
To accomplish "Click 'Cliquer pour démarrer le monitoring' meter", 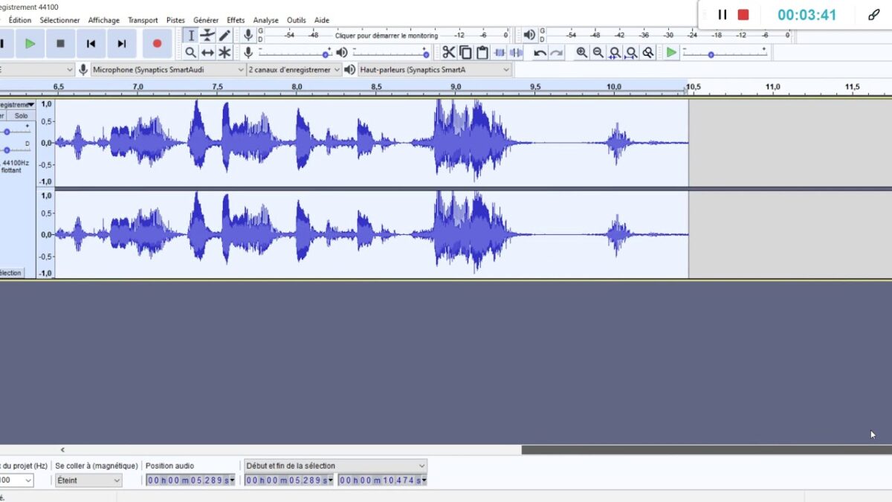I will [387, 35].
